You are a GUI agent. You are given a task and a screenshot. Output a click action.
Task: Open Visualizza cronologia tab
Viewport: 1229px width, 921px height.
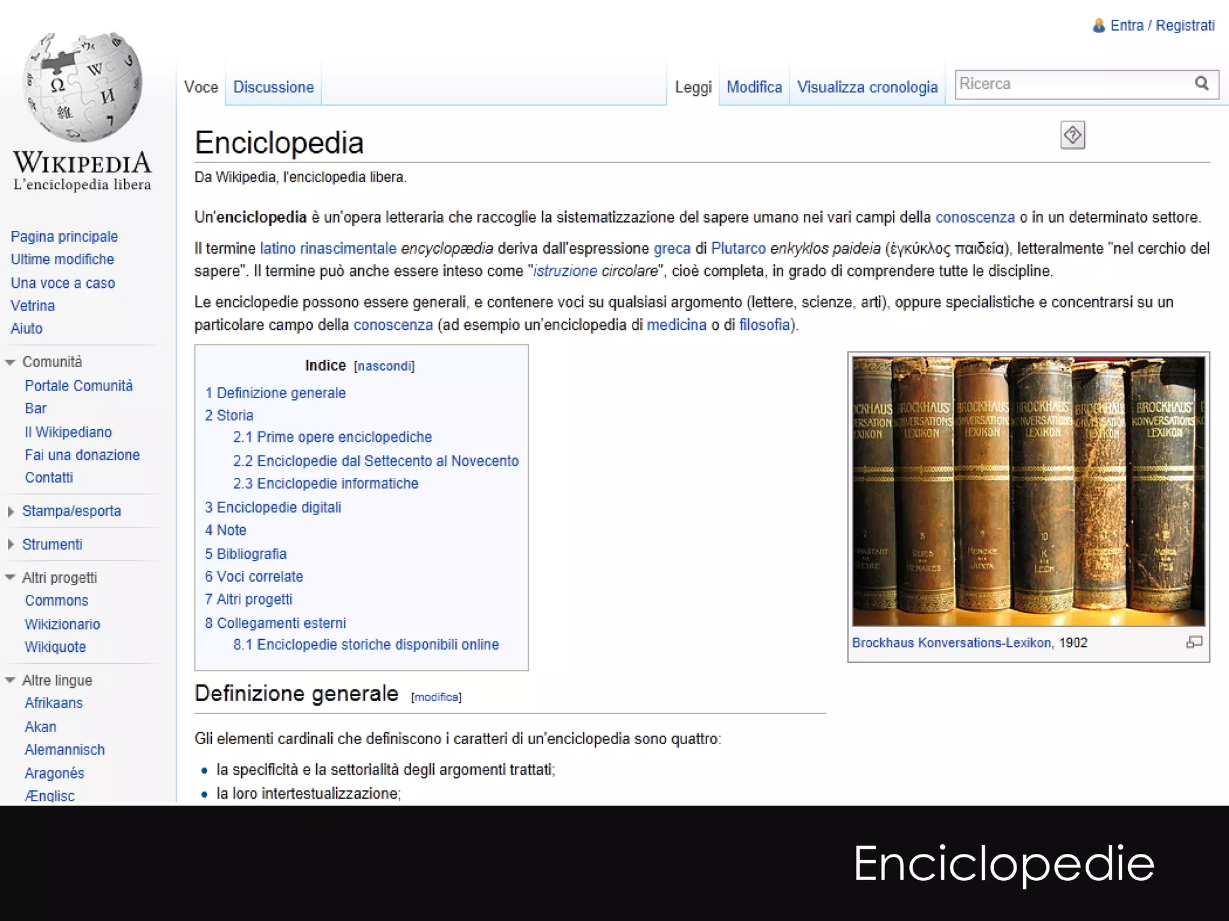point(867,87)
